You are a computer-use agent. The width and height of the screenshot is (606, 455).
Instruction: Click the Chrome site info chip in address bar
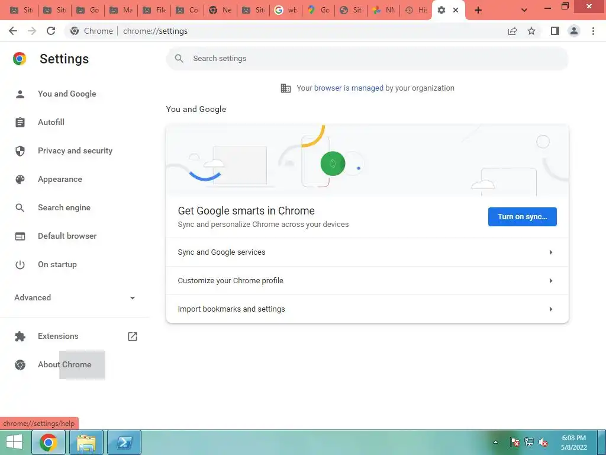pos(92,31)
